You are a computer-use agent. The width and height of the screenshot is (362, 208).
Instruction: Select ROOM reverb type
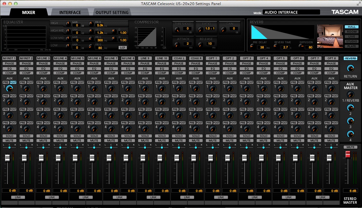pyautogui.click(x=352, y=32)
